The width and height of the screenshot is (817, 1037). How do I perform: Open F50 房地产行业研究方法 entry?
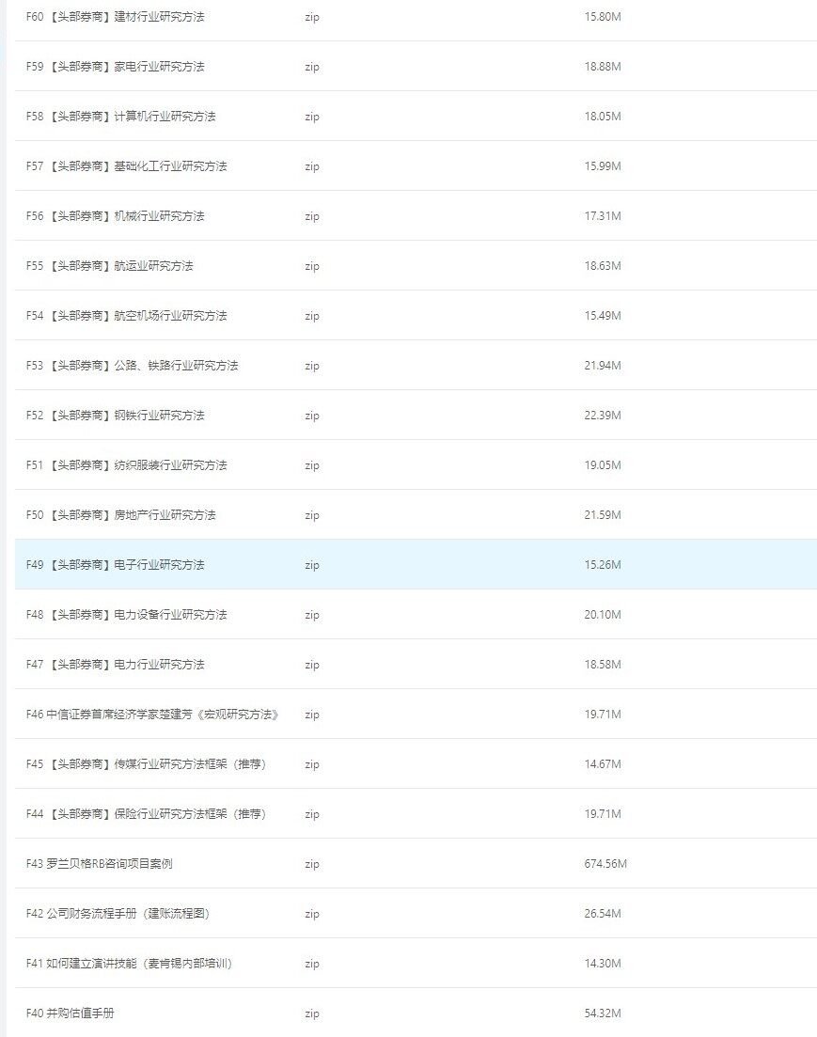click(x=120, y=515)
